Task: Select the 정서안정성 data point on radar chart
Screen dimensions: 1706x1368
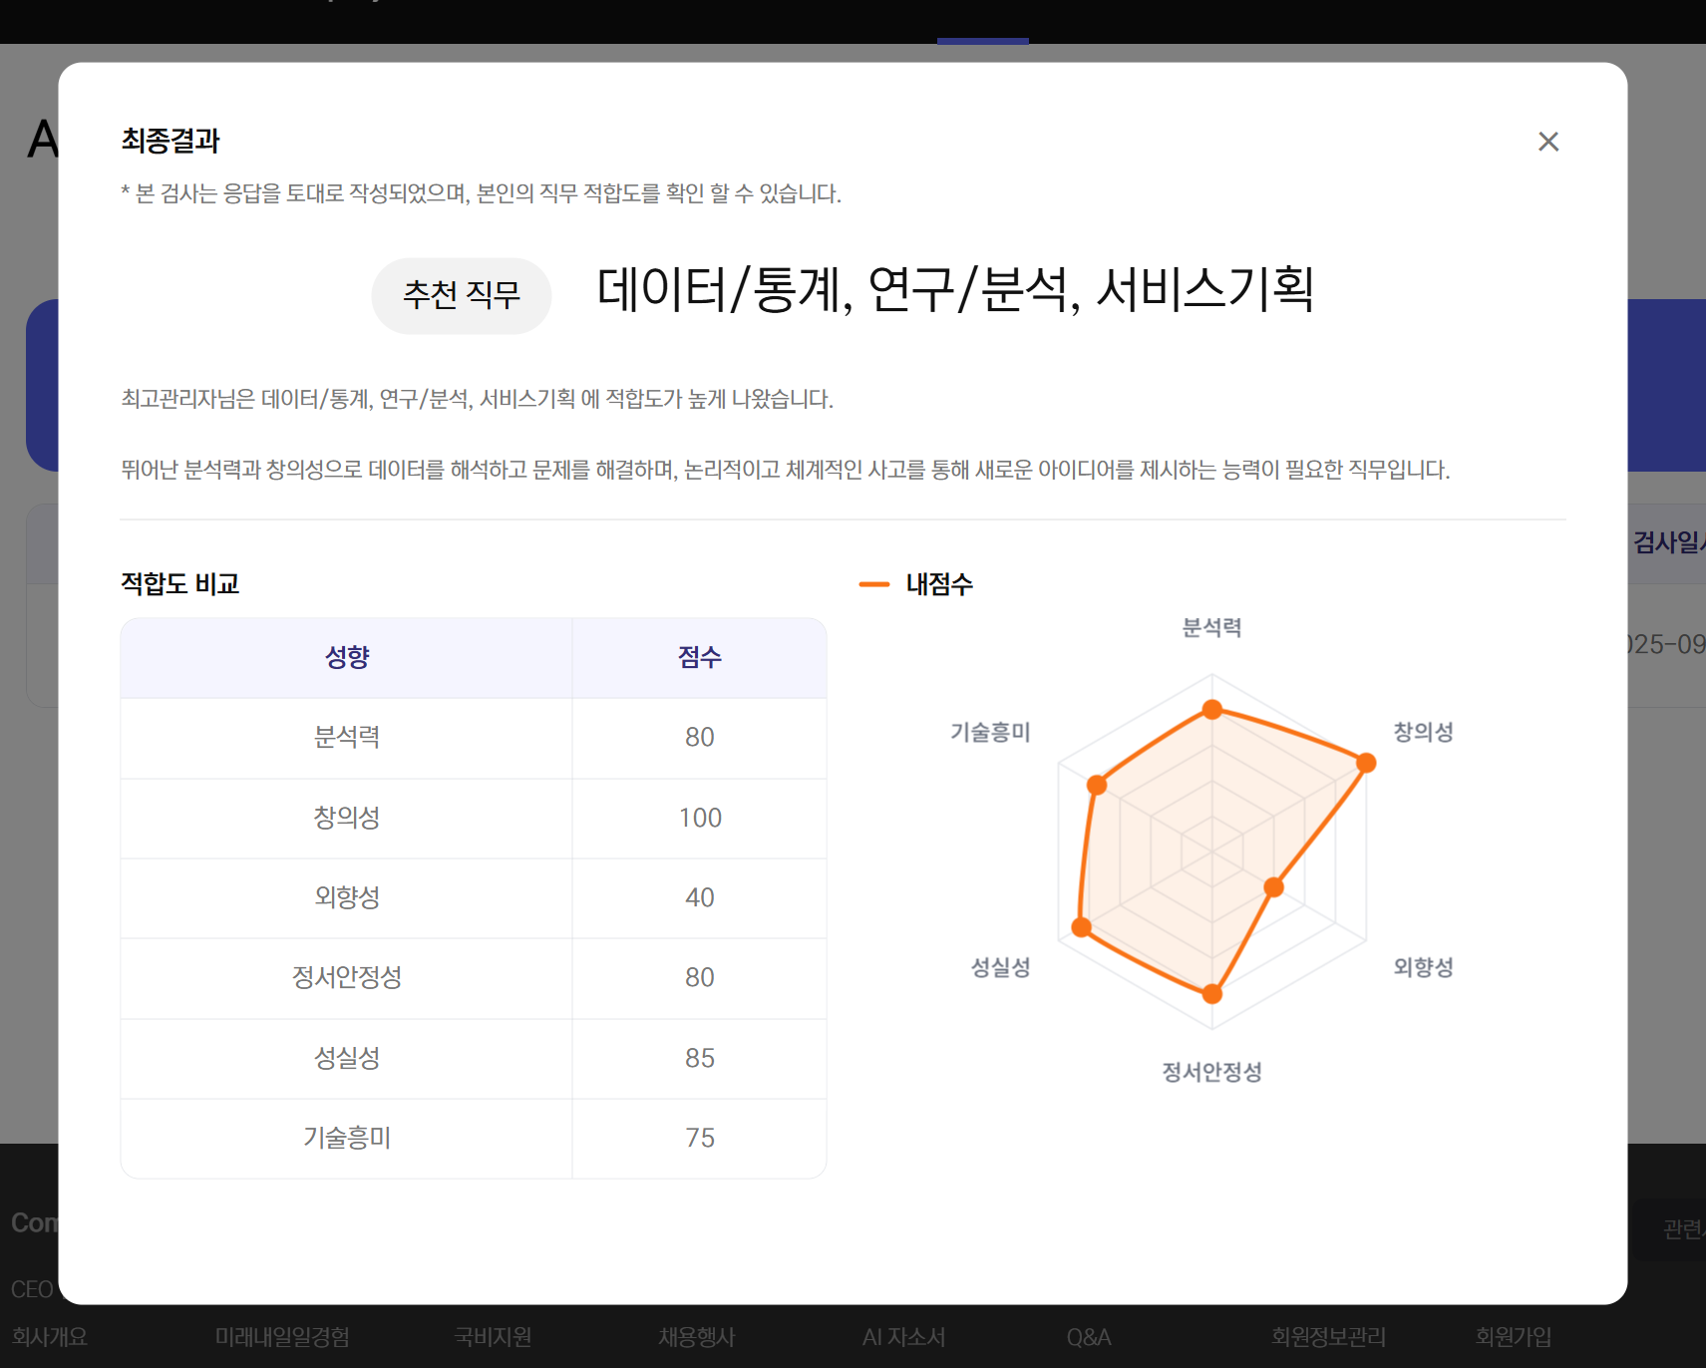Action: coord(1211,993)
